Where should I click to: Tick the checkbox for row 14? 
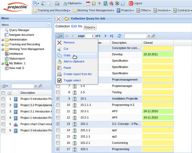tap(58, 130)
